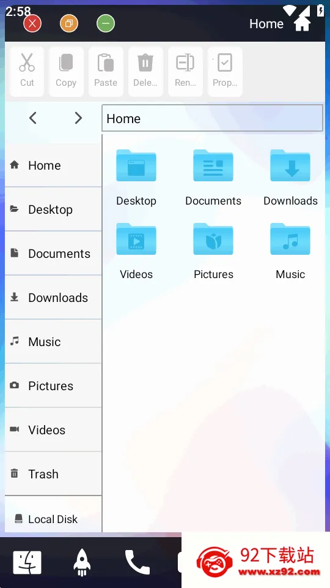This screenshot has width=330, height=588.
Task: Go forward with the right chevron arrow
Action: [78, 118]
